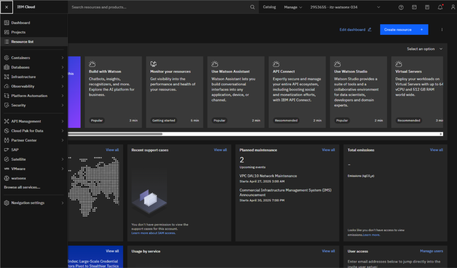Click the Platform Automation icon
457x268 pixels.
[7, 96]
